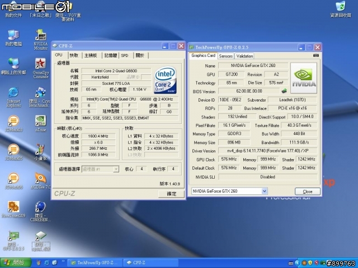Open the graphics card selector dropdown in GPU-Z

(265, 191)
